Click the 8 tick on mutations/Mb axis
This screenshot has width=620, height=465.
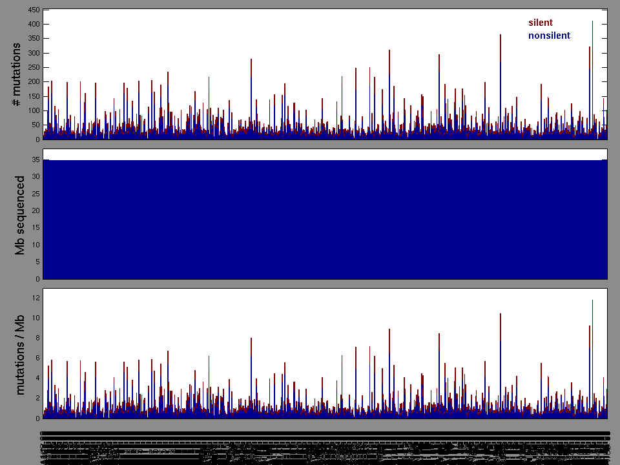point(37,338)
